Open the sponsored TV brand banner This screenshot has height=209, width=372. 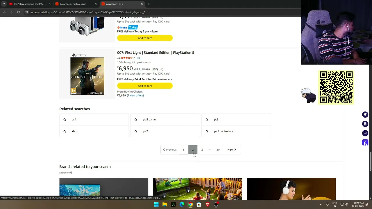pos(104,189)
